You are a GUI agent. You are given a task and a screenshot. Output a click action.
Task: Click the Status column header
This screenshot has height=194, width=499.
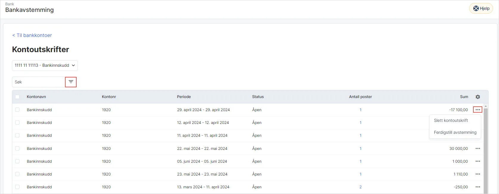pos(258,97)
